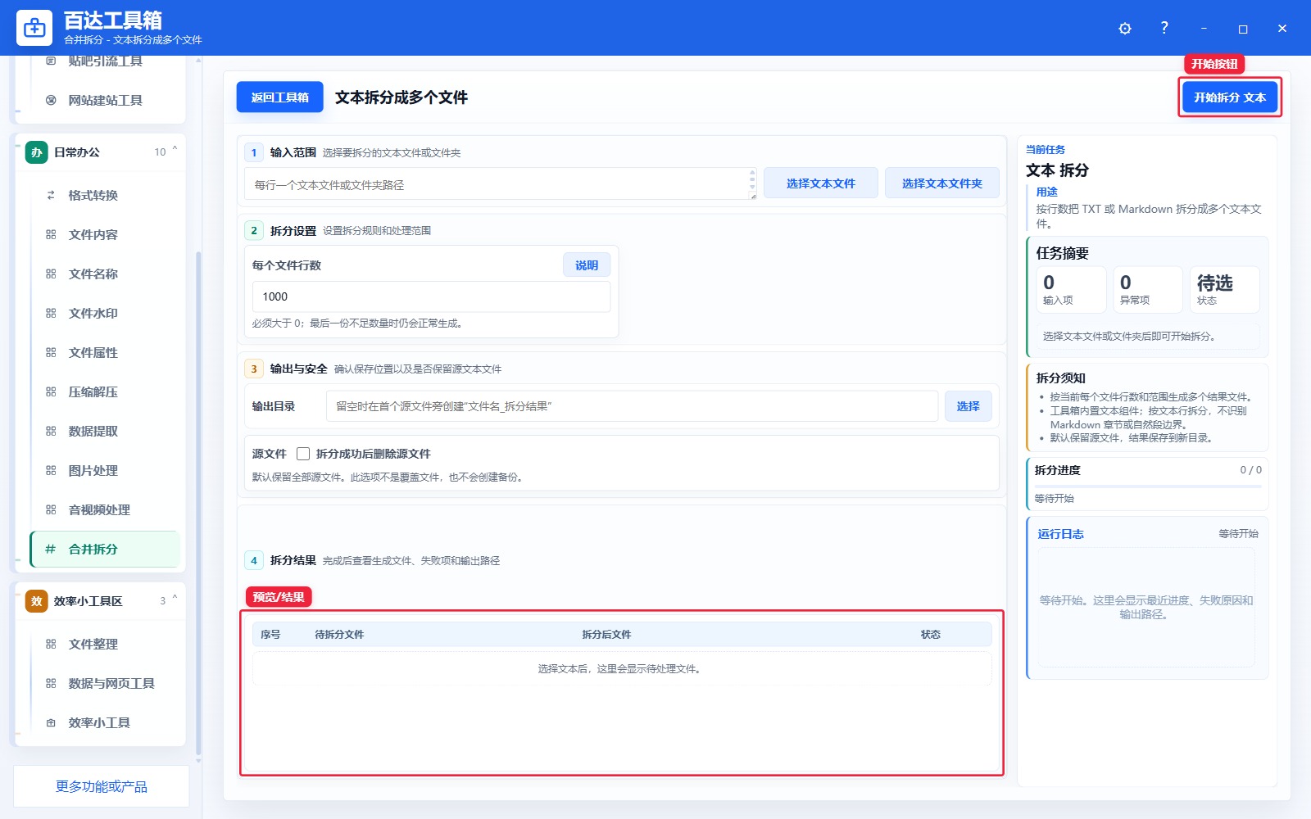Open 文件整理 menu item
The width and height of the screenshot is (1311, 819).
[x=105, y=644]
